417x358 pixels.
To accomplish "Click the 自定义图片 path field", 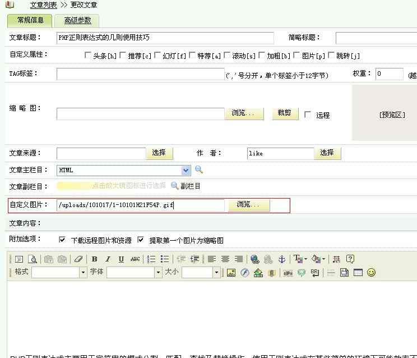I will pos(141,205).
